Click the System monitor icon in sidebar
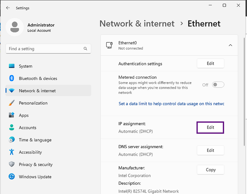 click(x=12, y=66)
